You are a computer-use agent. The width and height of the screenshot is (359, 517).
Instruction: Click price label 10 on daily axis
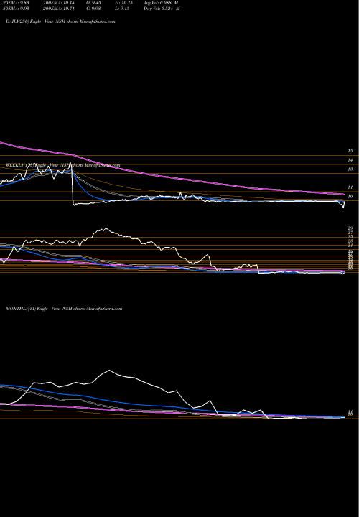(x=350, y=197)
